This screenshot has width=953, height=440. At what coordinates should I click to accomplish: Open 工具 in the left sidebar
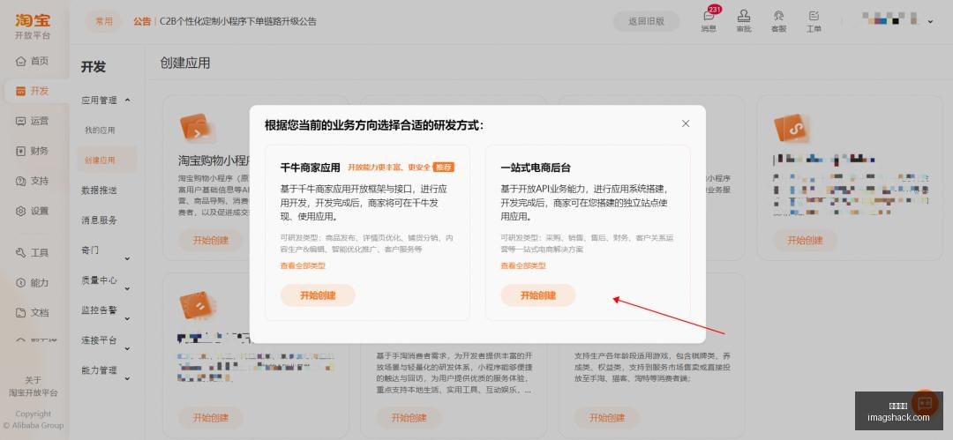click(33, 253)
